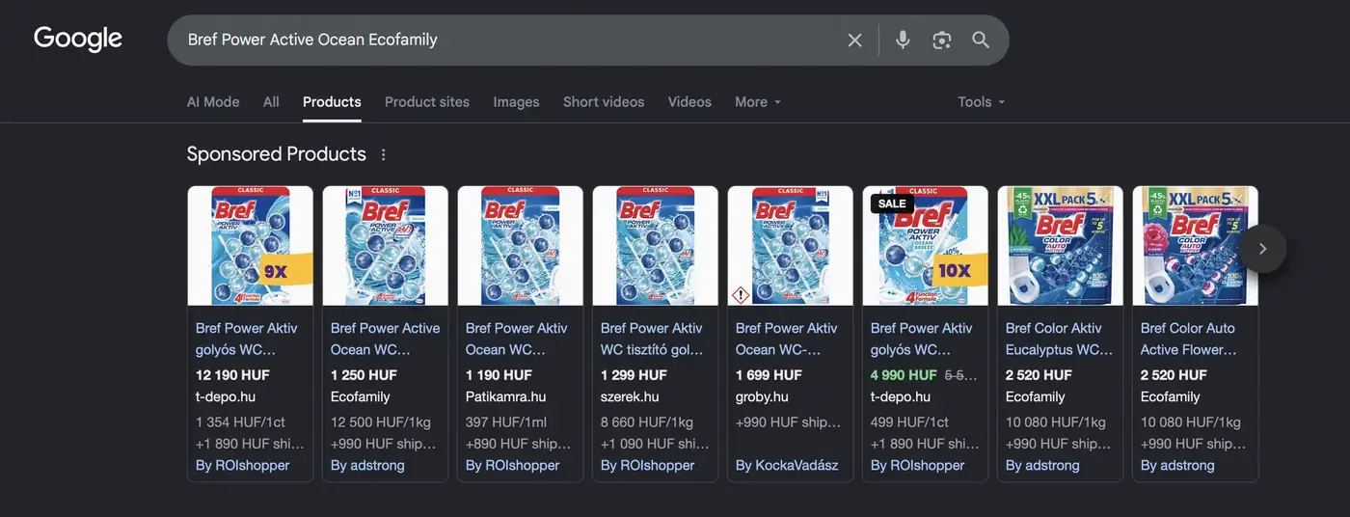The width and height of the screenshot is (1350, 517).
Task: Open the Product sites tab
Action: [x=427, y=101]
